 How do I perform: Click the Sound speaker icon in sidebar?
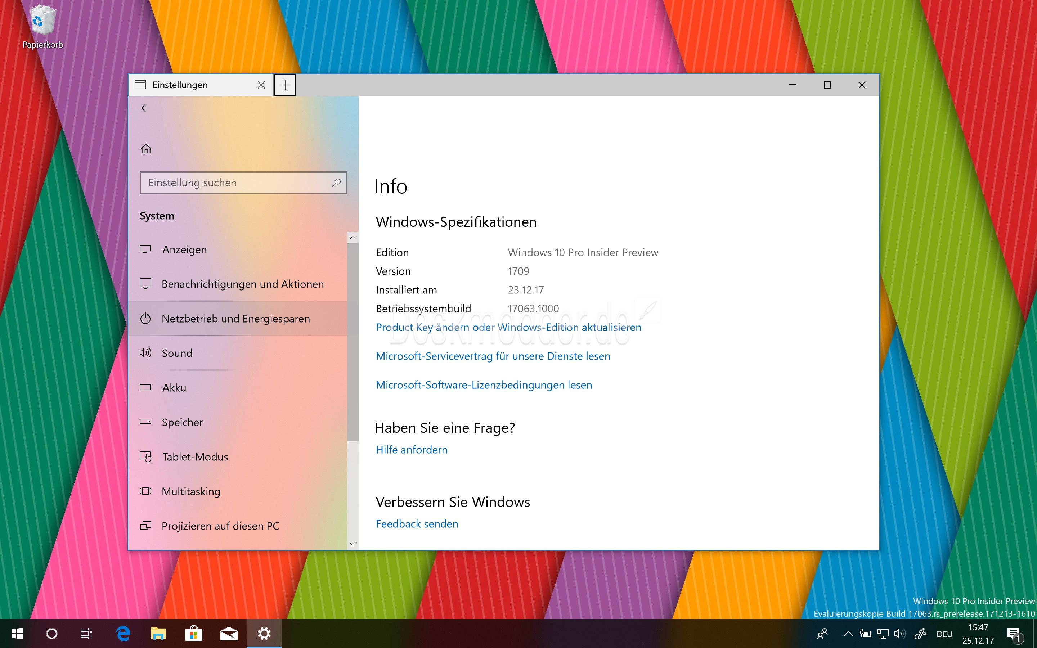tap(145, 353)
